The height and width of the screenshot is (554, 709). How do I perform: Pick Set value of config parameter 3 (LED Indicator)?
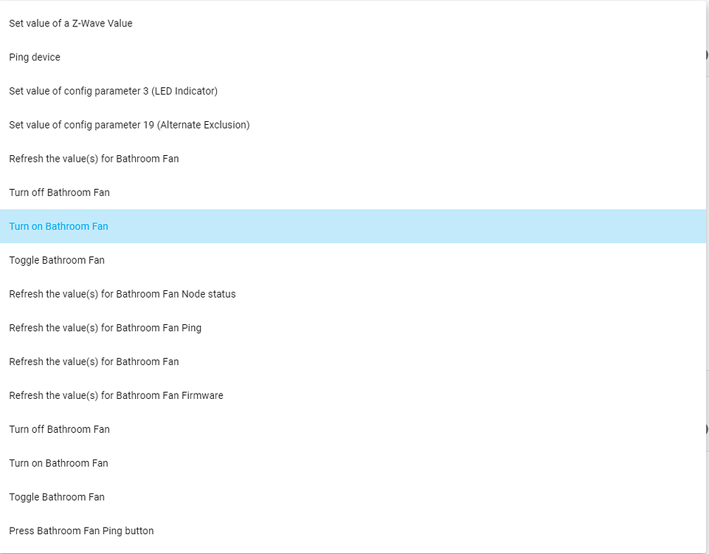[x=113, y=91]
